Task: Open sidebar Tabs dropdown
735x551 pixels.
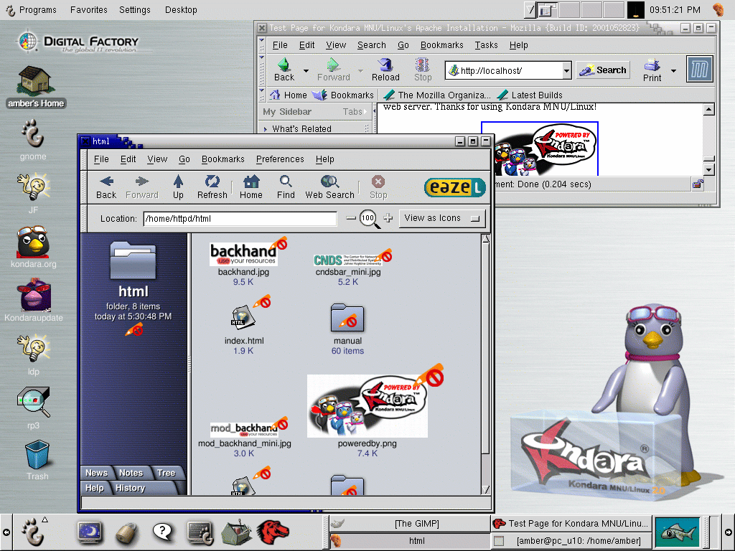Action: pyautogui.click(x=355, y=111)
